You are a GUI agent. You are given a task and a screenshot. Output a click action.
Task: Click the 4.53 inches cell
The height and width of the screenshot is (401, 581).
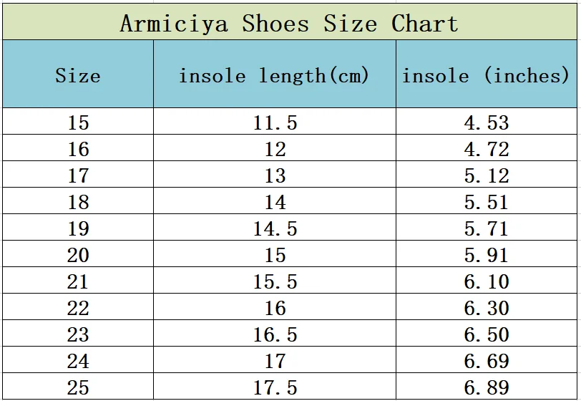(487, 122)
